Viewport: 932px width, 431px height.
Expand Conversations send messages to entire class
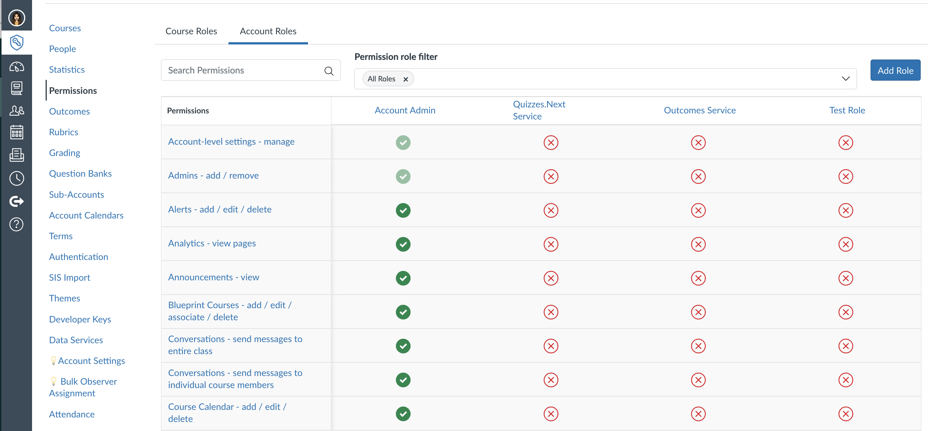click(235, 345)
